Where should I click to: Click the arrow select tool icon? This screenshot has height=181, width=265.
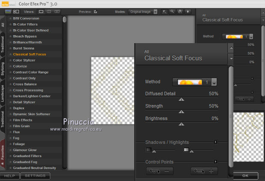pyautogui.click(x=165, y=12)
